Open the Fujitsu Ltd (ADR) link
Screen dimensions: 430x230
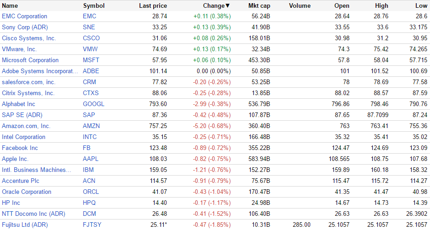(x=25, y=225)
